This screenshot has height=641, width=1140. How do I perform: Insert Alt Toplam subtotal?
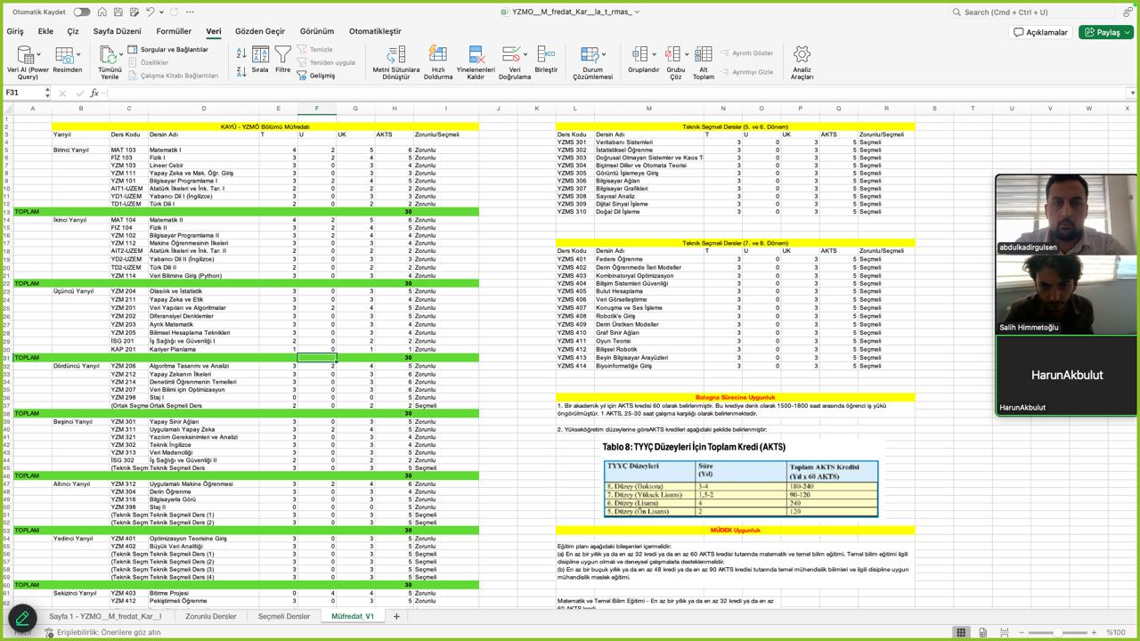coord(704,62)
